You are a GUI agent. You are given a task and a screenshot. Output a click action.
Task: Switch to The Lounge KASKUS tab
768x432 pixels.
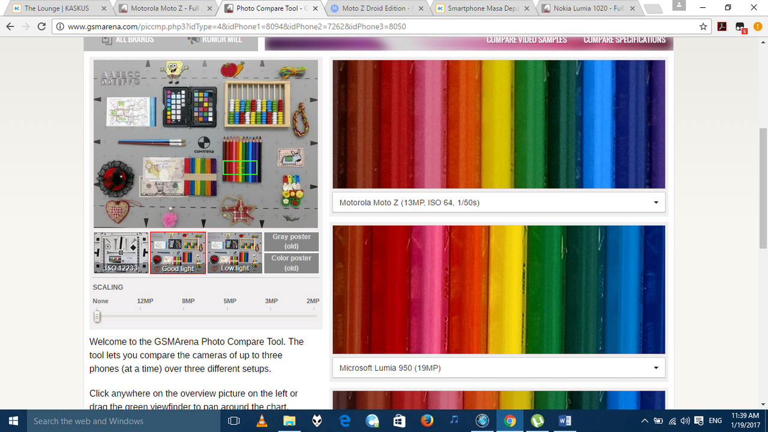click(x=59, y=8)
